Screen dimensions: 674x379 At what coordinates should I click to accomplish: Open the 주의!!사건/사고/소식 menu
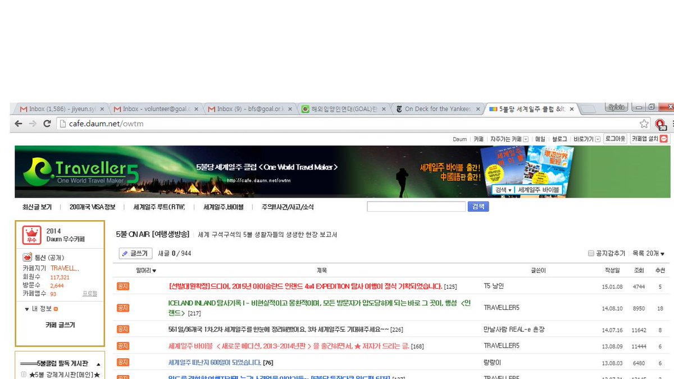(288, 207)
